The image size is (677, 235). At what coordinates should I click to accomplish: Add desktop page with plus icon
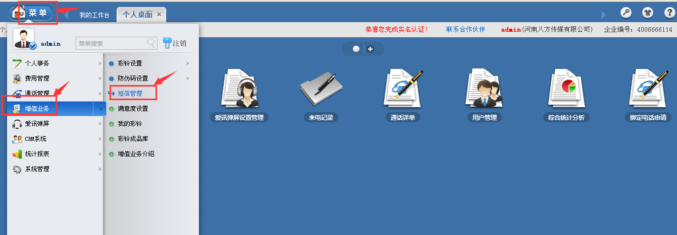pyautogui.click(x=370, y=49)
